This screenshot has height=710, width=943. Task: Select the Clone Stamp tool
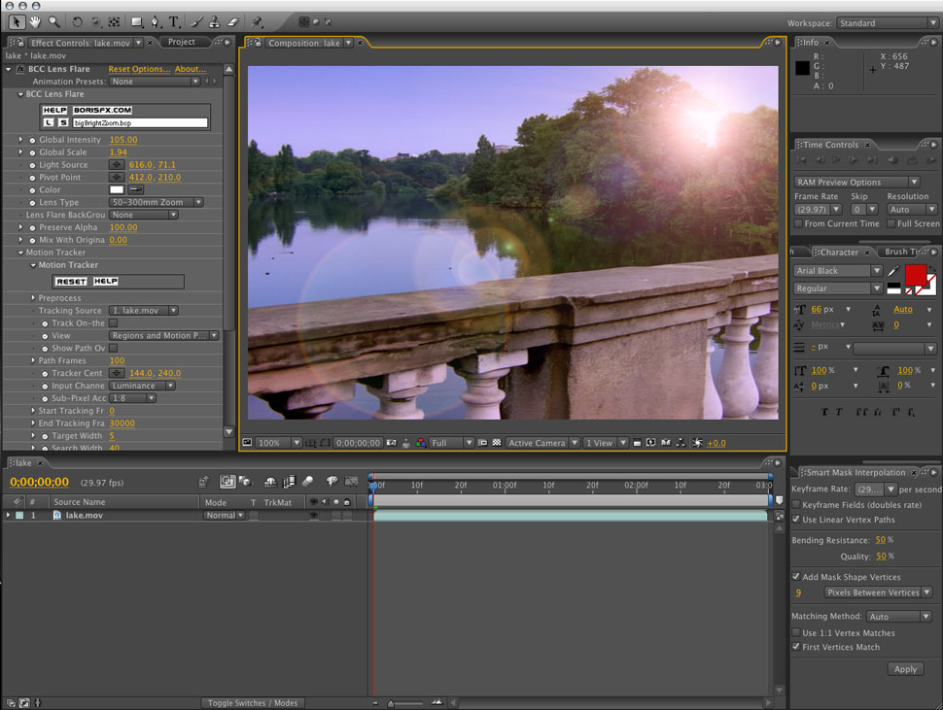coord(215,21)
